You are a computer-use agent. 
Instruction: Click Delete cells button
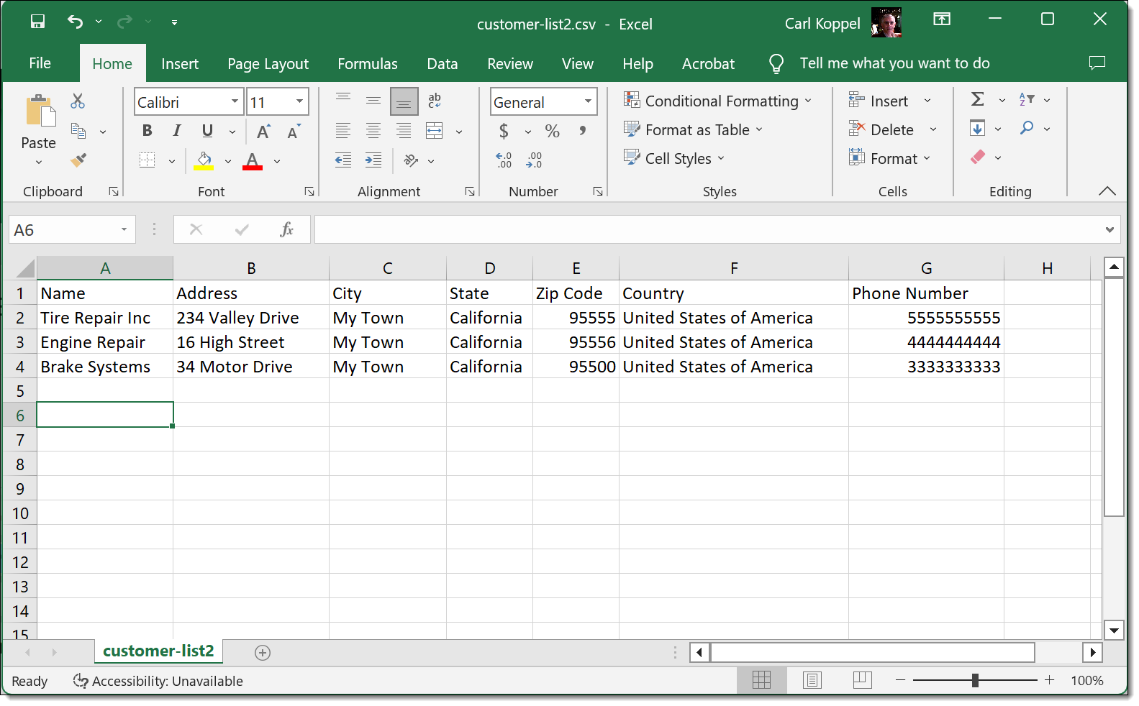(x=881, y=129)
